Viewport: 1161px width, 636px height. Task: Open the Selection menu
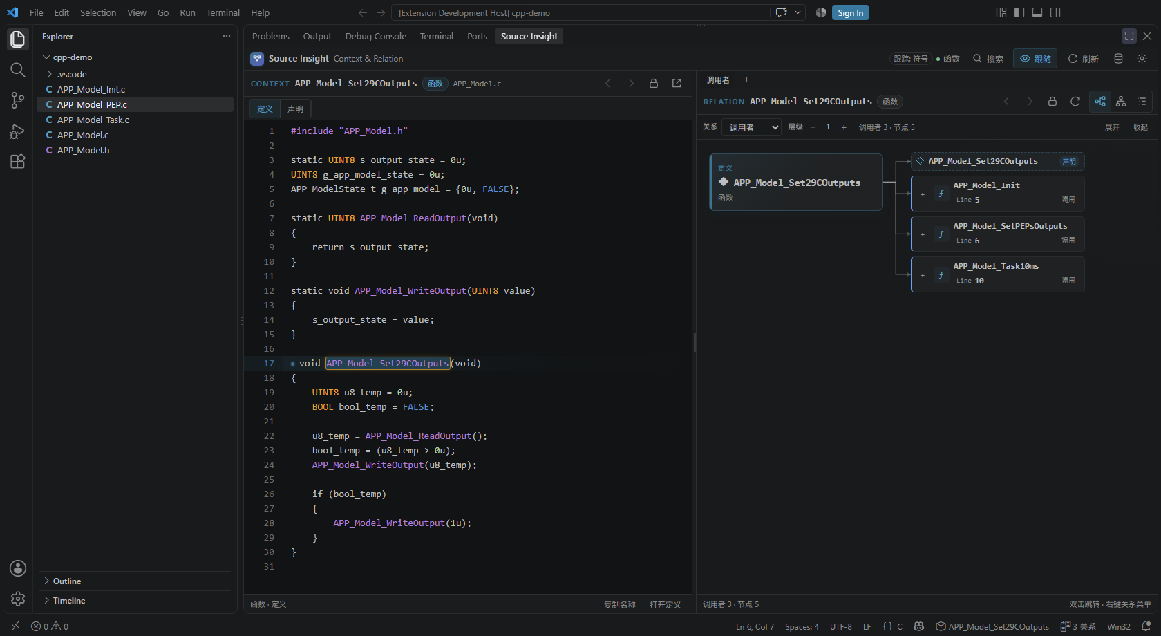pos(98,12)
